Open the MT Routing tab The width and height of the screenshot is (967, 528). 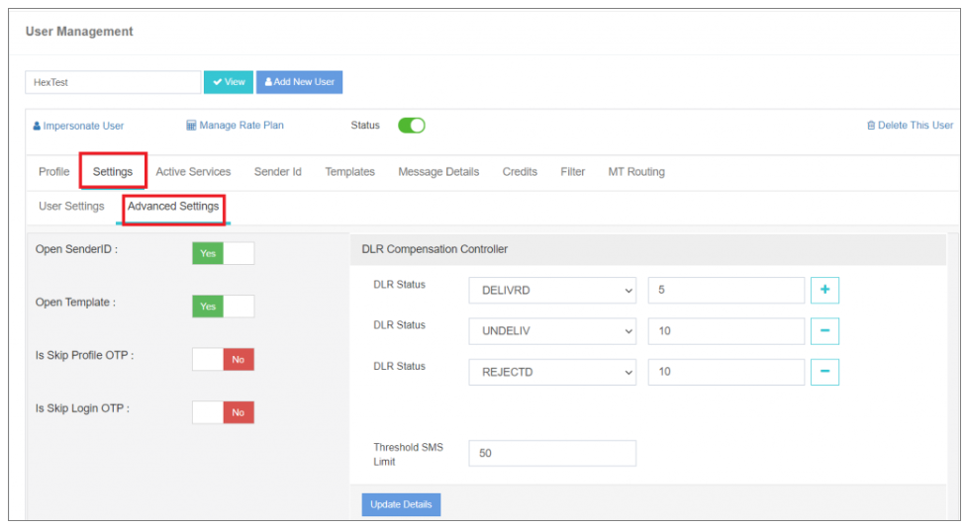pyautogui.click(x=636, y=172)
